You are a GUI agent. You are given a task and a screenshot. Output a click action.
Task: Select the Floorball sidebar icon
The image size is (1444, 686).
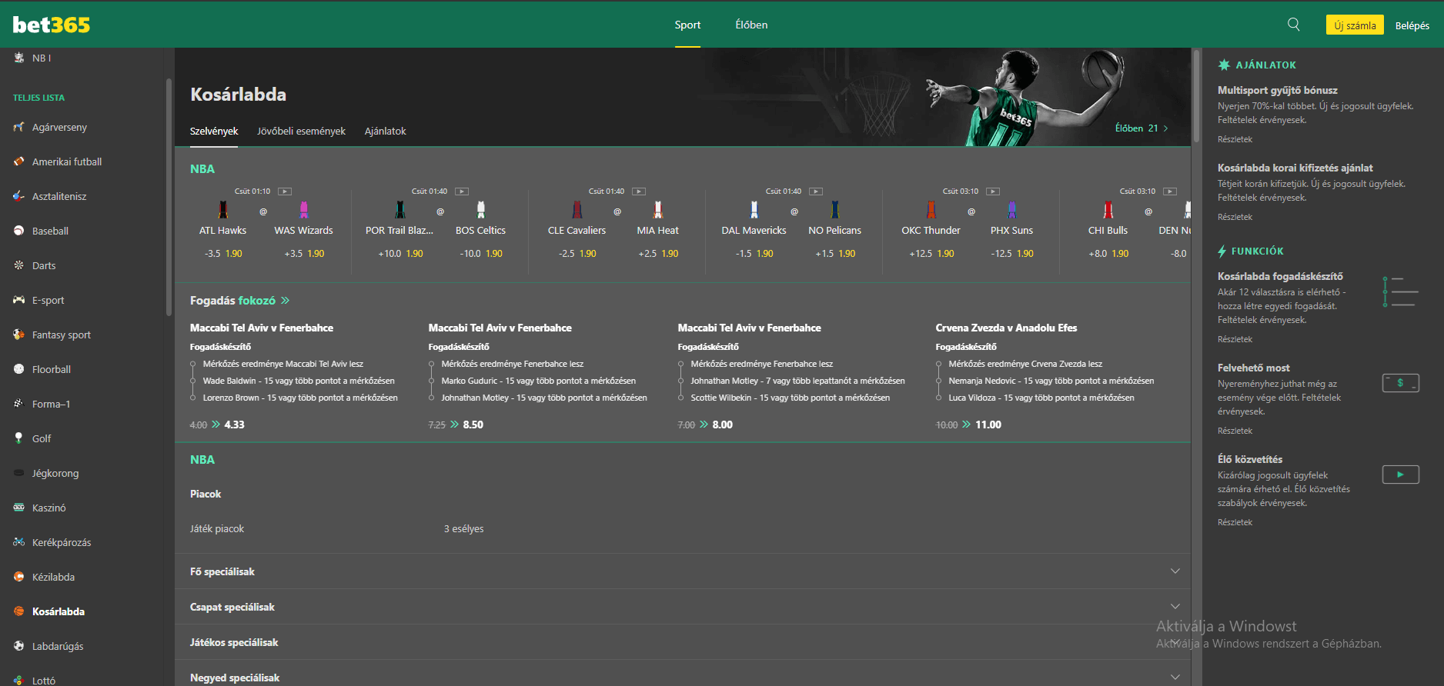[x=19, y=369]
